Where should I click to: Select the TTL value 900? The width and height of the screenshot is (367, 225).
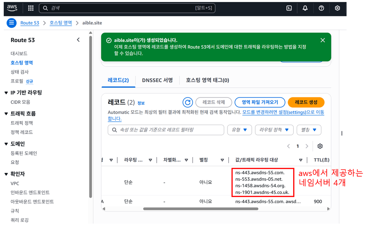[318, 201]
